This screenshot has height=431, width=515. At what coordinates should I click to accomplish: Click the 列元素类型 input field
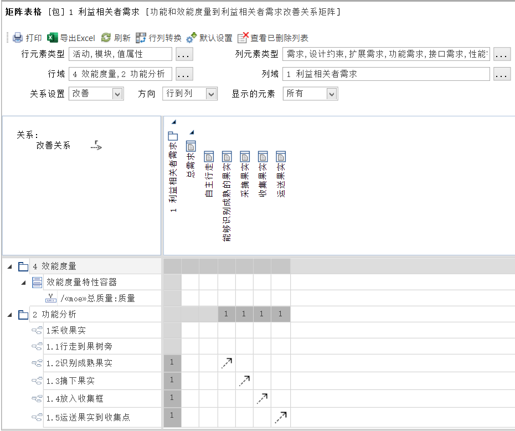[x=387, y=54]
